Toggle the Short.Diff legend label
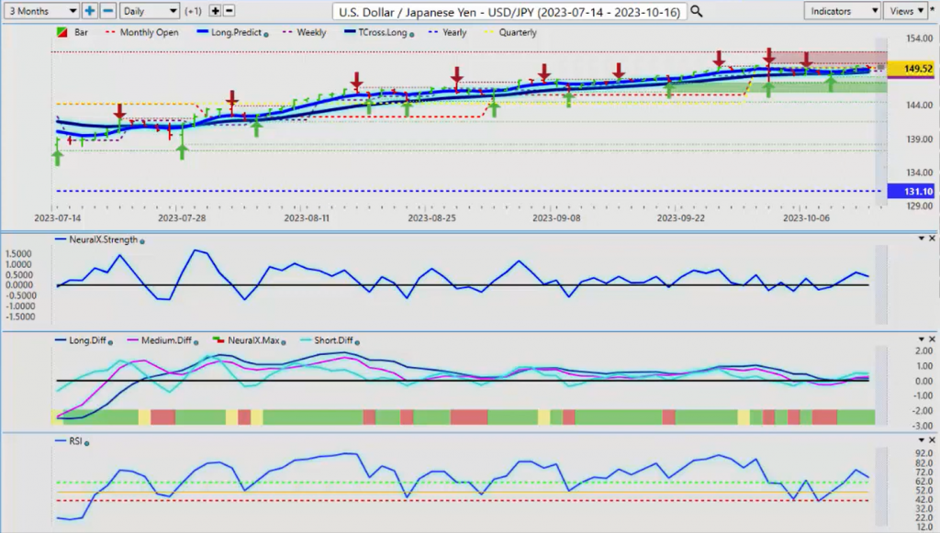This screenshot has width=940, height=533. (x=333, y=340)
